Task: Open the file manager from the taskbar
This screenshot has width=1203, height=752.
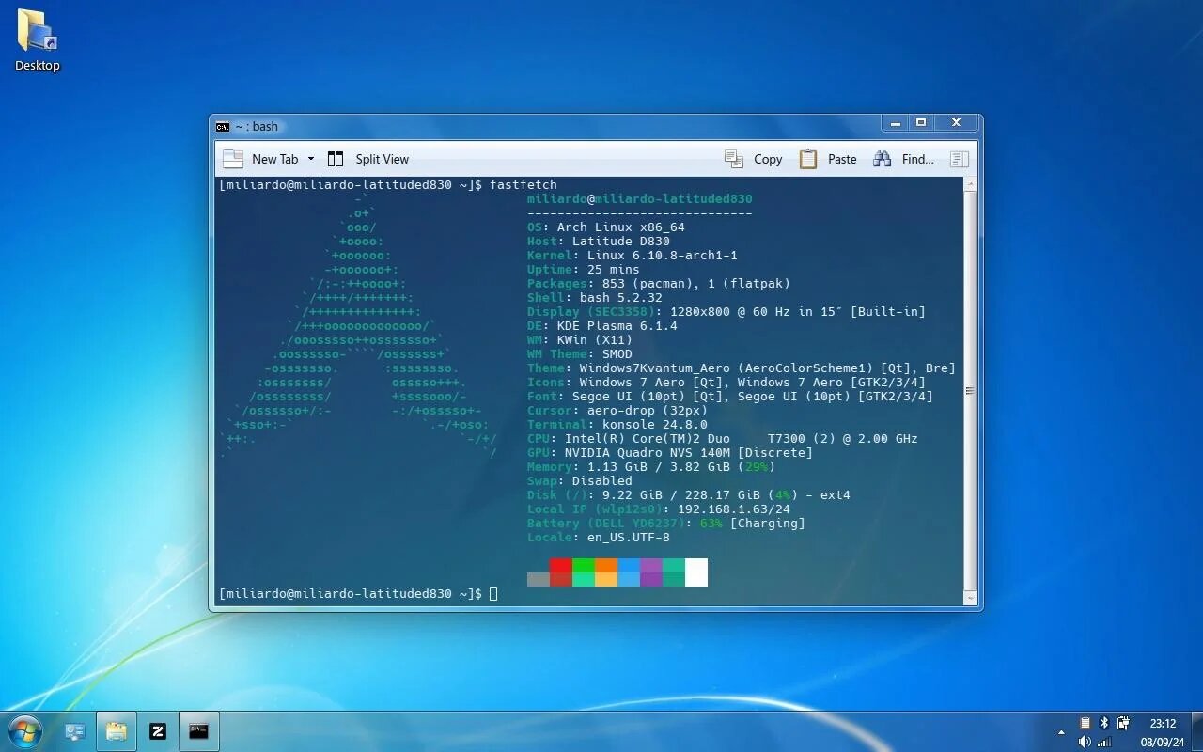Action: coord(117,730)
